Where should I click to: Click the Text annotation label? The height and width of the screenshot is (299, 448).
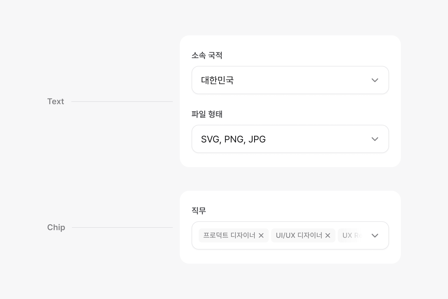(x=55, y=102)
